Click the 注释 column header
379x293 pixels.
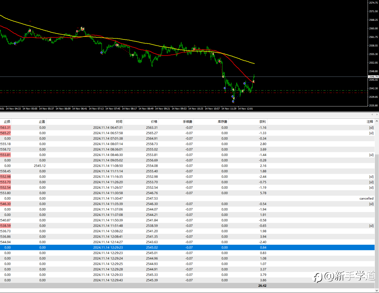coord(370,122)
